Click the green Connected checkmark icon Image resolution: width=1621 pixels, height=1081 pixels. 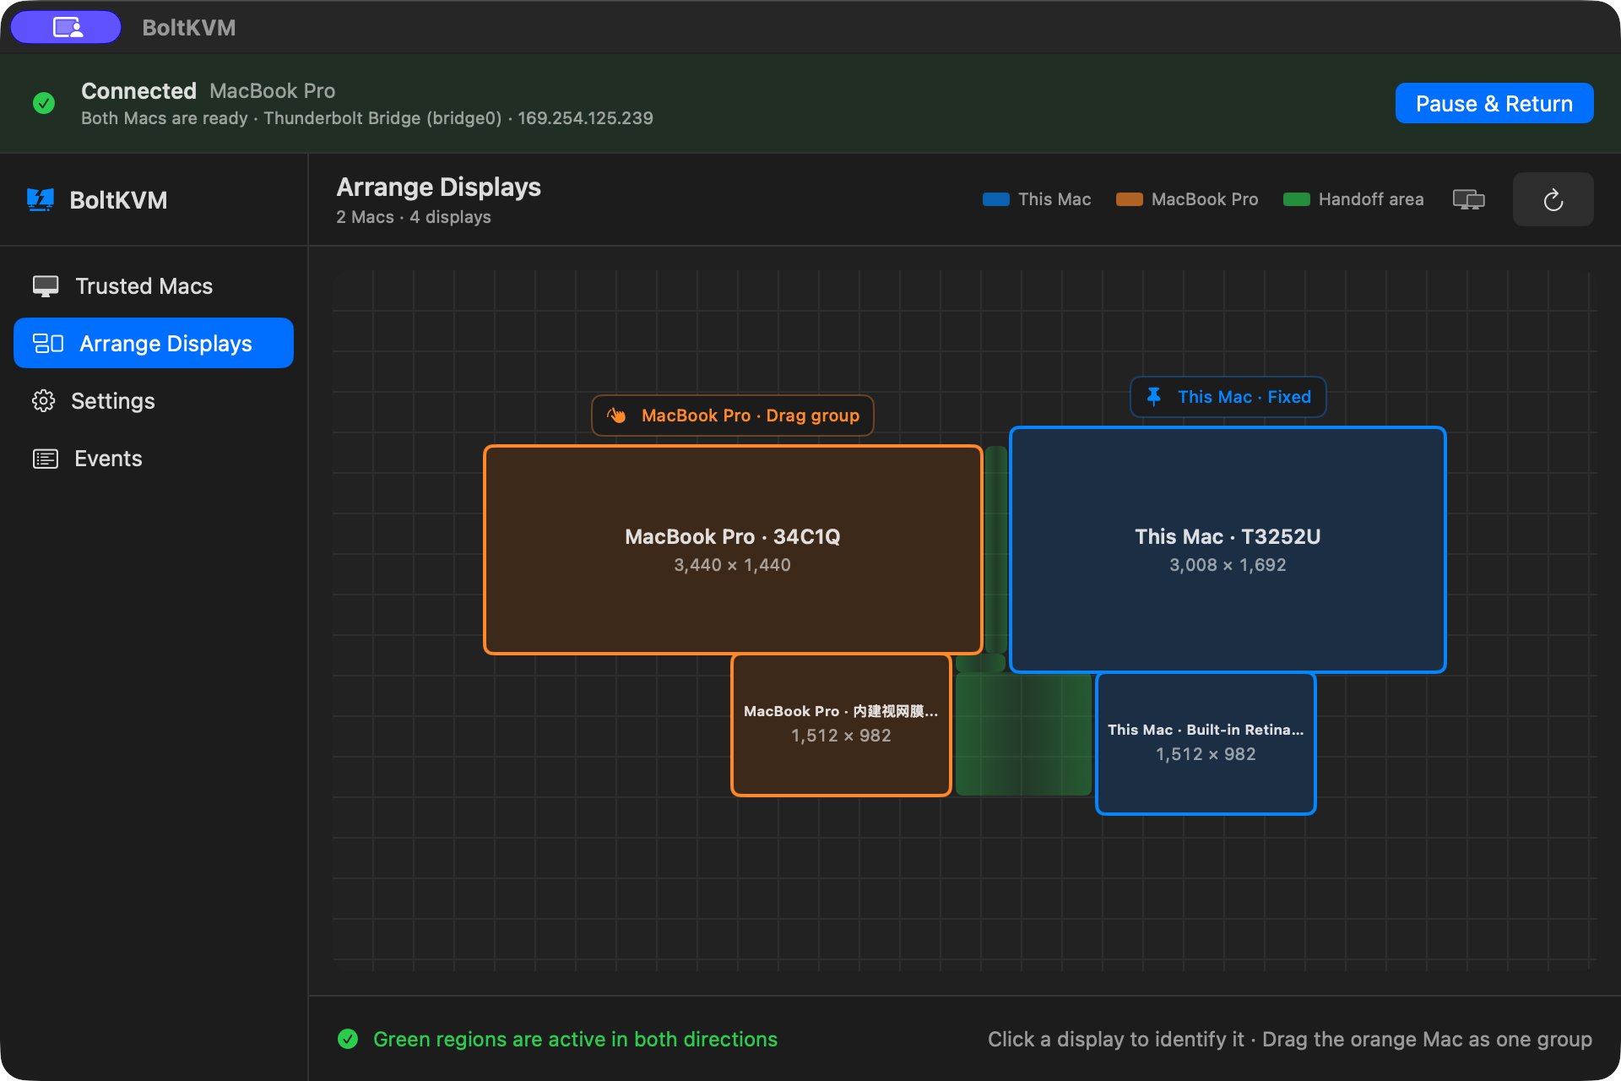44,103
